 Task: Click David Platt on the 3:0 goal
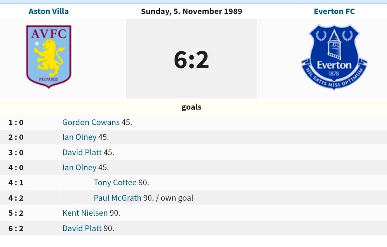click(x=82, y=152)
